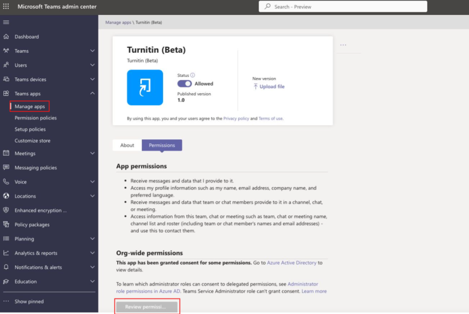Click the Planning list icon
This screenshot has height=314, width=469.
point(6,239)
